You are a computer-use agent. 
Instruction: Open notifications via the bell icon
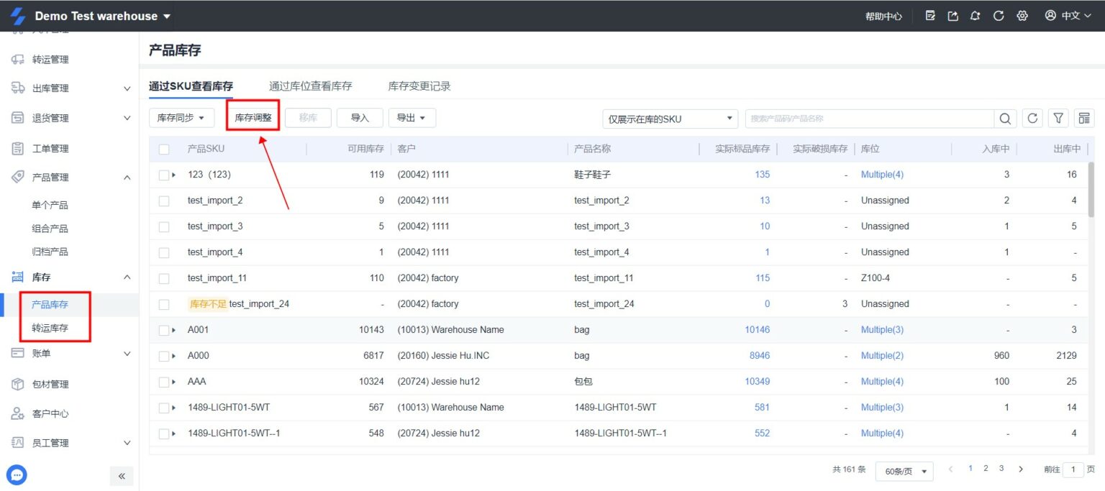[975, 15]
